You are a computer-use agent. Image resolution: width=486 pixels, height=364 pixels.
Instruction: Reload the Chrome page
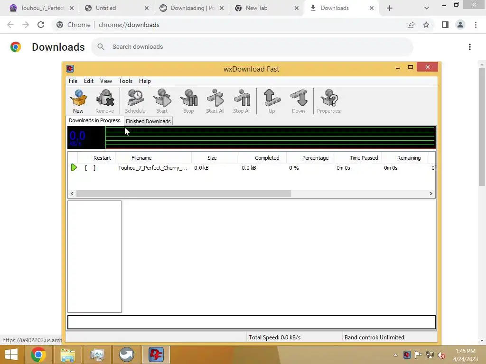point(41,25)
